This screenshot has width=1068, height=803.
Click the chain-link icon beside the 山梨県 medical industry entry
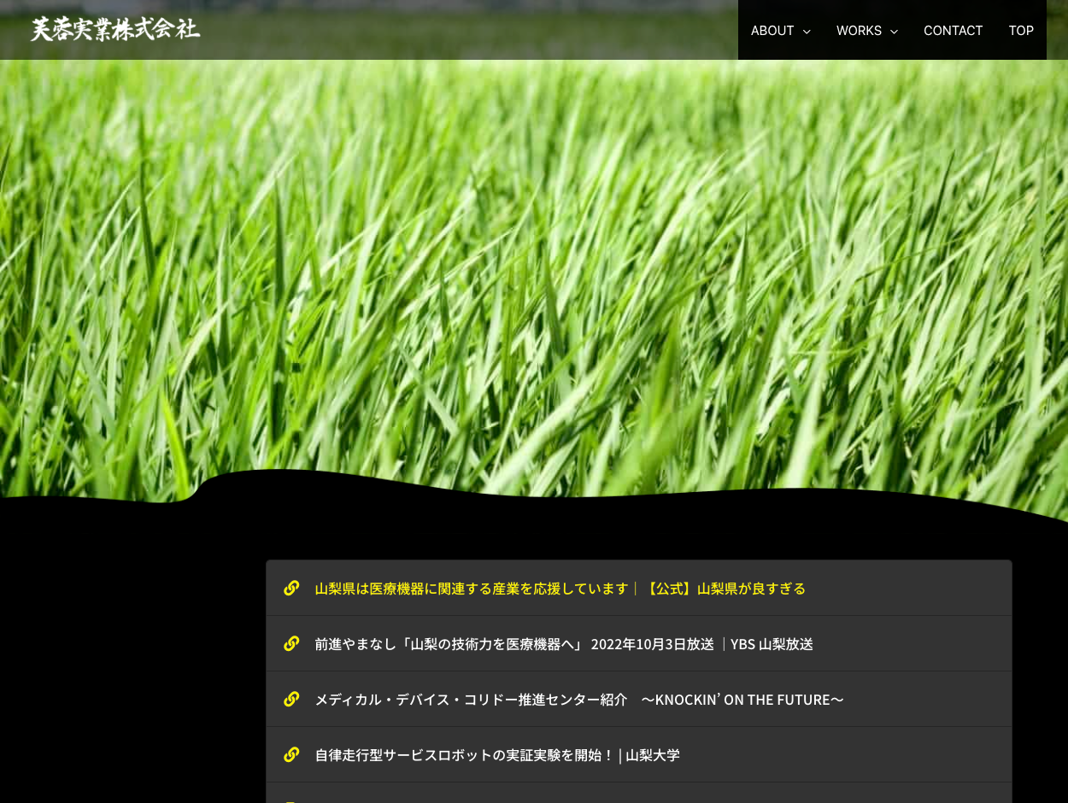(291, 588)
